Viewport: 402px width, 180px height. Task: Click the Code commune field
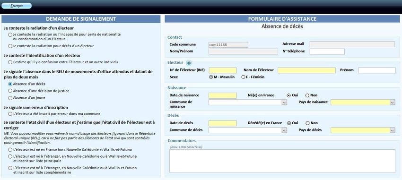click(228, 45)
